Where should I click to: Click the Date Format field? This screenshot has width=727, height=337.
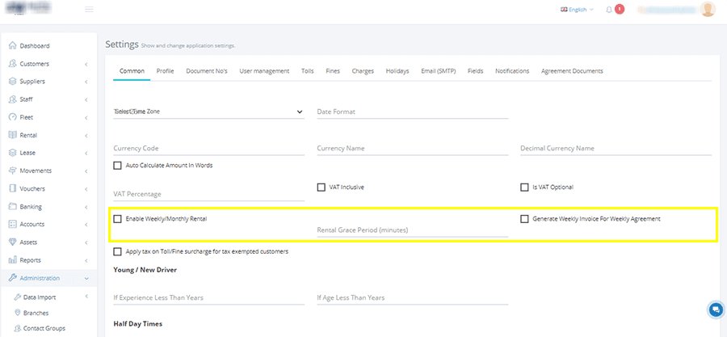[x=413, y=112]
